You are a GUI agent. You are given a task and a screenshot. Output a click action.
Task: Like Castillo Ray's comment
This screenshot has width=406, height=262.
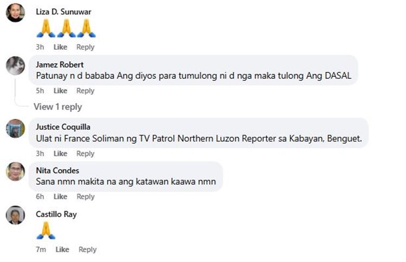pos(62,250)
